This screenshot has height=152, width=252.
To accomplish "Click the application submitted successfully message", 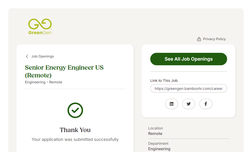I will coord(75,139).
